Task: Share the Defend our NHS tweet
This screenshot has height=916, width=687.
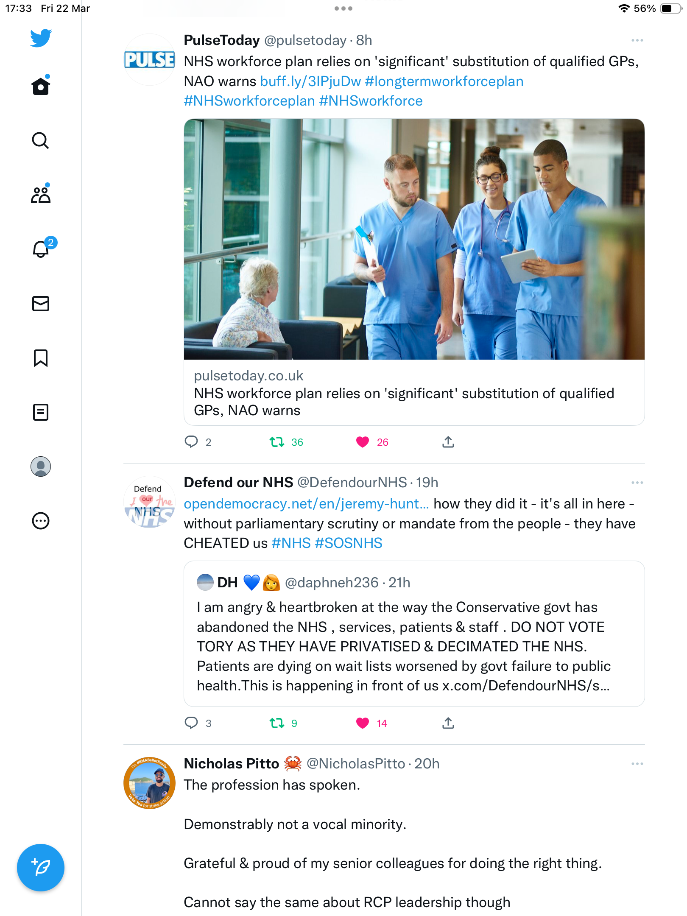Action: (448, 723)
